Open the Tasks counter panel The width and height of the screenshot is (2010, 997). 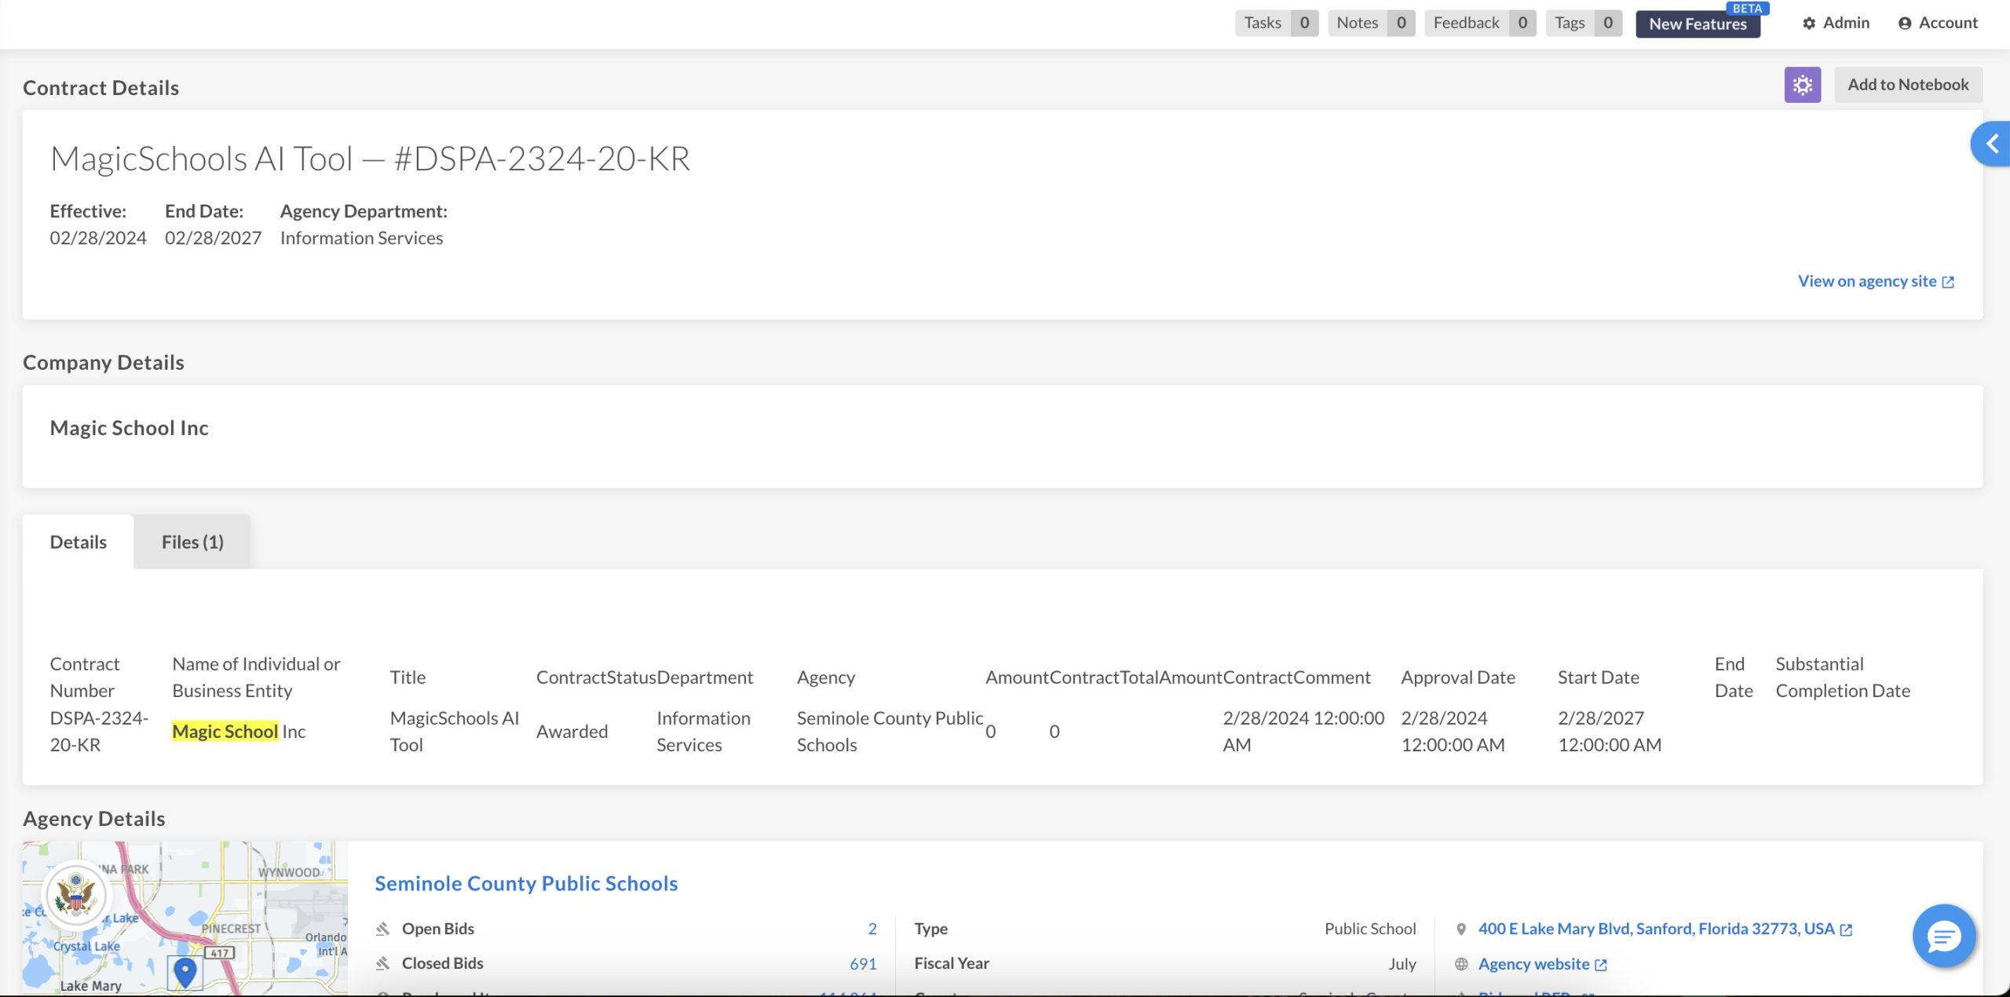coord(1276,24)
